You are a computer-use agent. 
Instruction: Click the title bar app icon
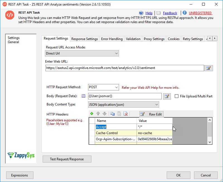[5, 4]
